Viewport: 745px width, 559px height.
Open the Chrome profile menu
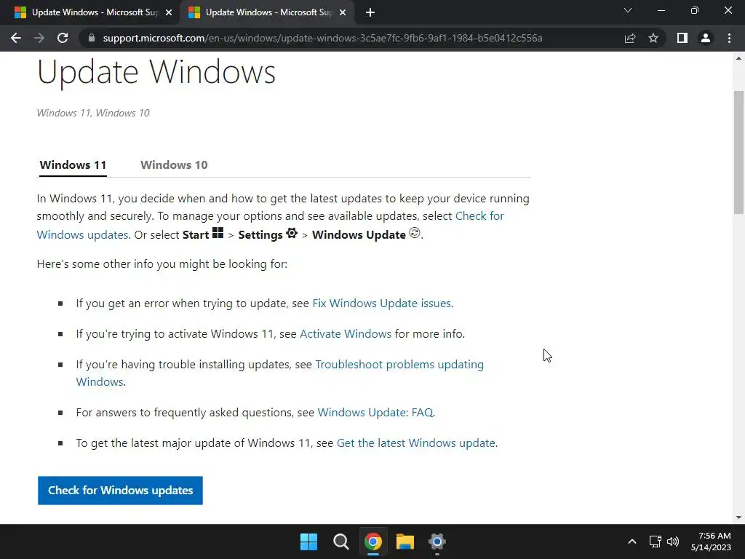pos(706,38)
